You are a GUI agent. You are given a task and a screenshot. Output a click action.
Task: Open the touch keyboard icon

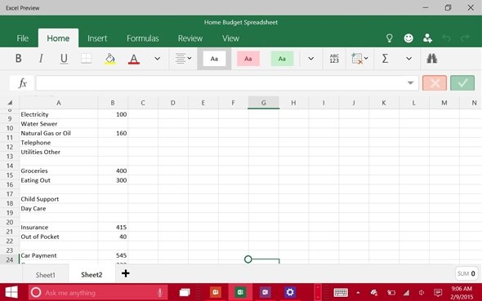pos(341,292)
